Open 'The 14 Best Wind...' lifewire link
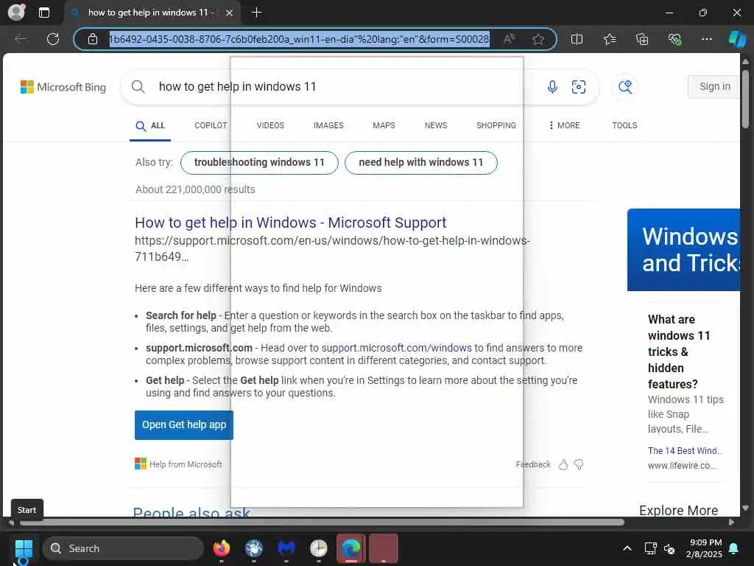 pos(685,451)
